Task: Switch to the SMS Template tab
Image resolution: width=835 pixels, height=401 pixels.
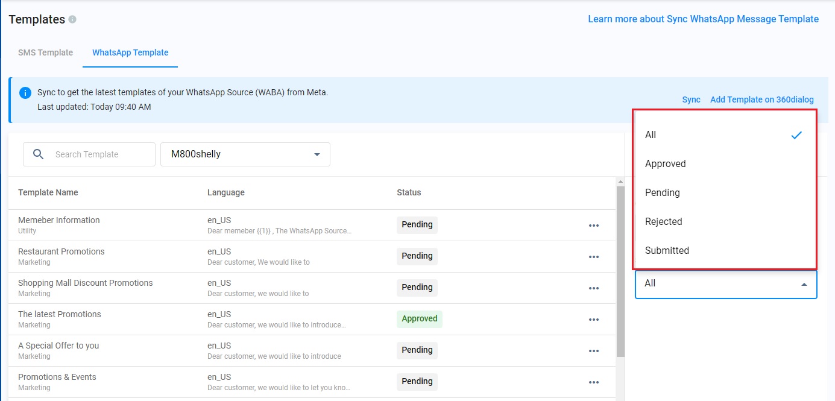Action: pos(46,52)
